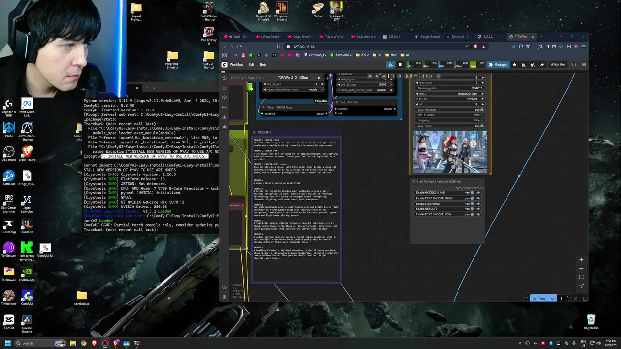Viewport: 621px width, 349px height.
Task: Open the format video/h264-mp4 dropdown
Action: click(450, 94)
